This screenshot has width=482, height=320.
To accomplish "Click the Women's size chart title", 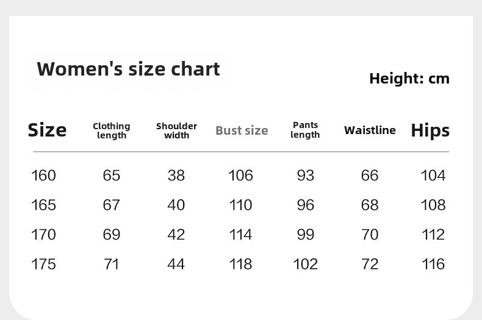I will [x=128, y=69].
